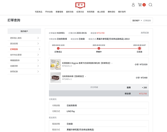Select 更新個人資訊 in sidebar
167x132 pixels.
tap(24, 38)
